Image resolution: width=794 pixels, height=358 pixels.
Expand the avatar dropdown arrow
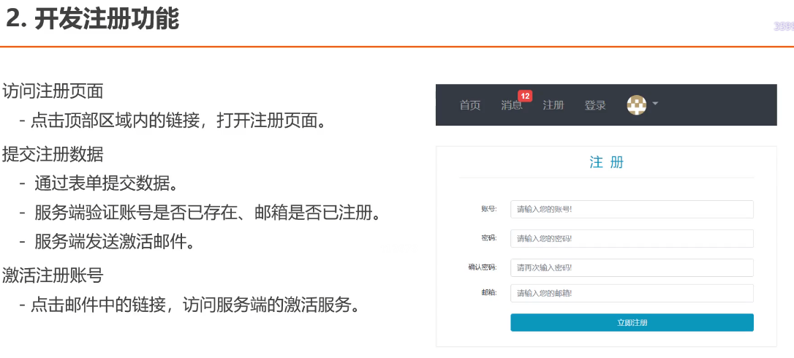point(655,103)
